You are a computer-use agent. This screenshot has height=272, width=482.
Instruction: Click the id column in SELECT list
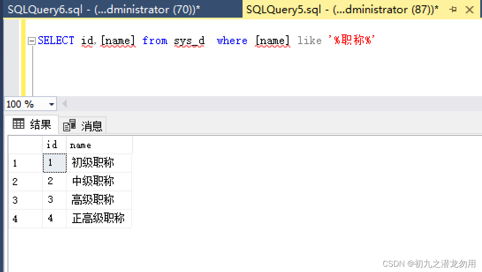(x=87, y=41)
